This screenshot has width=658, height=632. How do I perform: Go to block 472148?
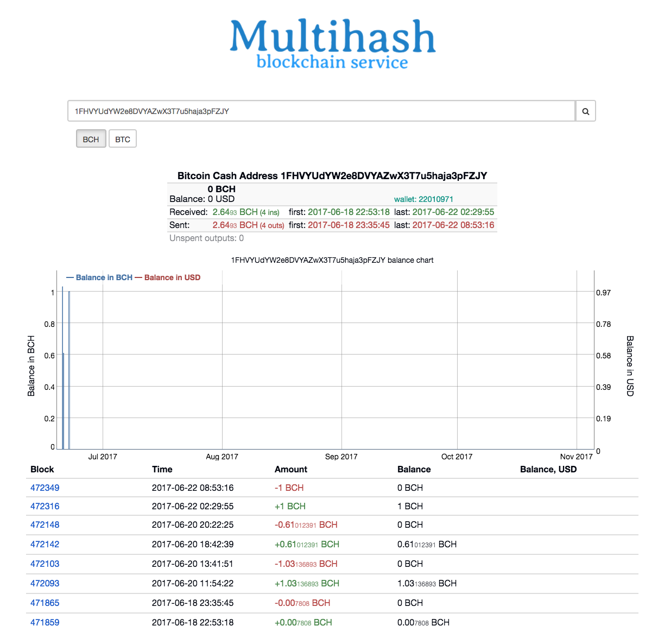click(45, 524)
